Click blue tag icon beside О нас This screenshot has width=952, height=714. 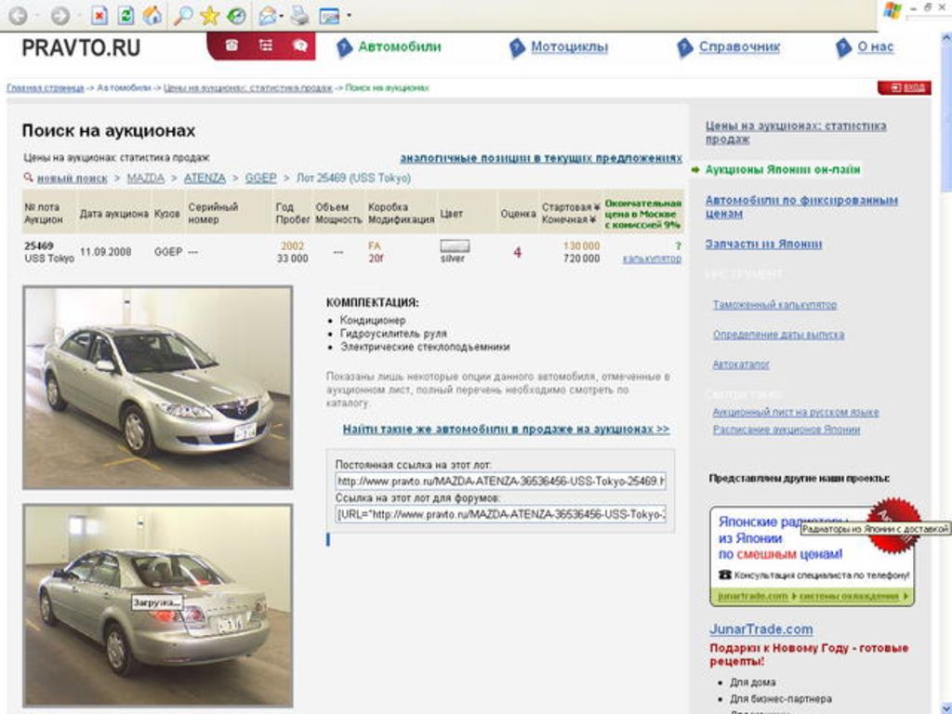[x=843, y=48]
